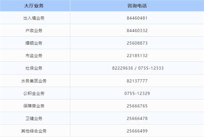Click the 咨询电话 column header
204x137 pixels.
tap(137, 6)
